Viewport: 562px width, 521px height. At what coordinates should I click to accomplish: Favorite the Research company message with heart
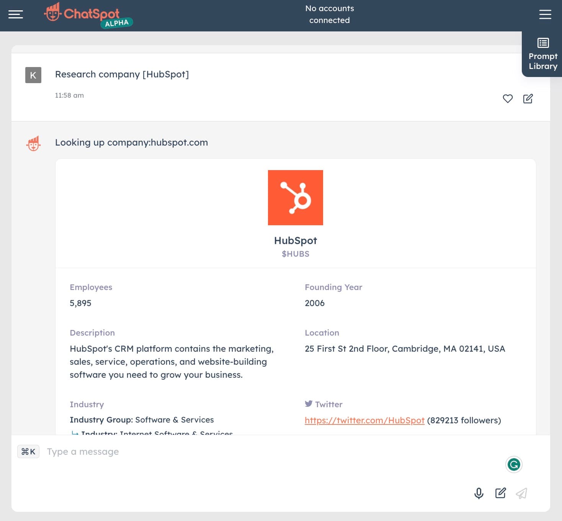(x=507, y=99)
